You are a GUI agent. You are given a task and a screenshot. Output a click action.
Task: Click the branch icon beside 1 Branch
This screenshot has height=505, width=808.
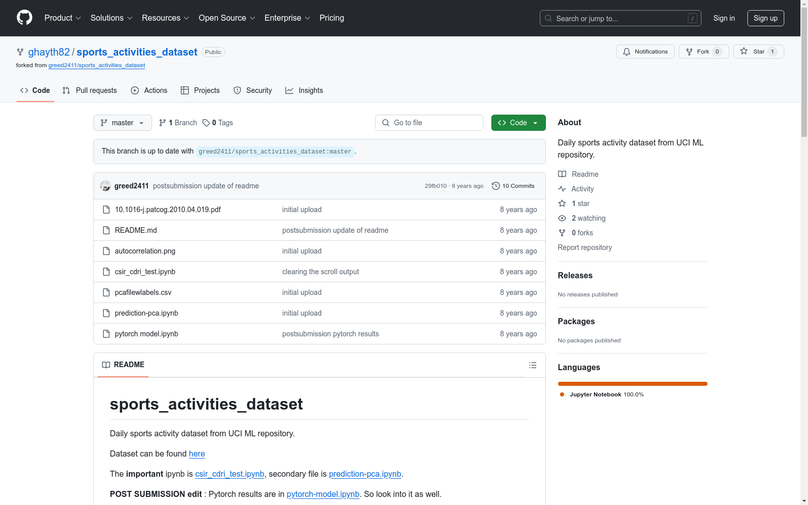(162, 123)
